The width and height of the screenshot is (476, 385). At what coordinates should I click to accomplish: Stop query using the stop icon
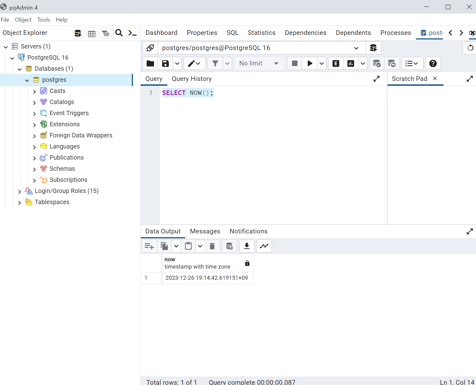coord(295,63)
